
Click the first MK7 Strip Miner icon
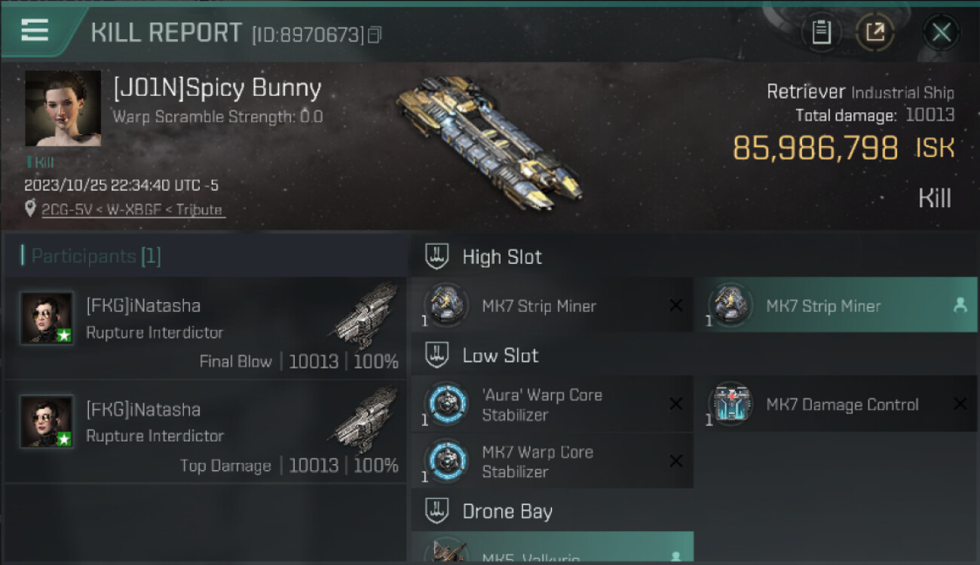(x=446, y=305)
